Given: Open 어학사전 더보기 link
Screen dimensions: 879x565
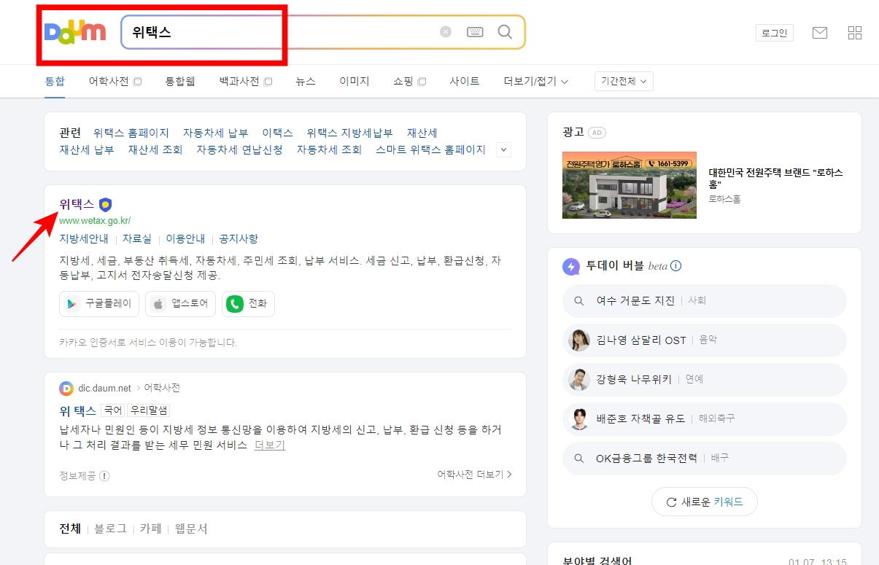Looking at the screenshot, I should (475, 474).
